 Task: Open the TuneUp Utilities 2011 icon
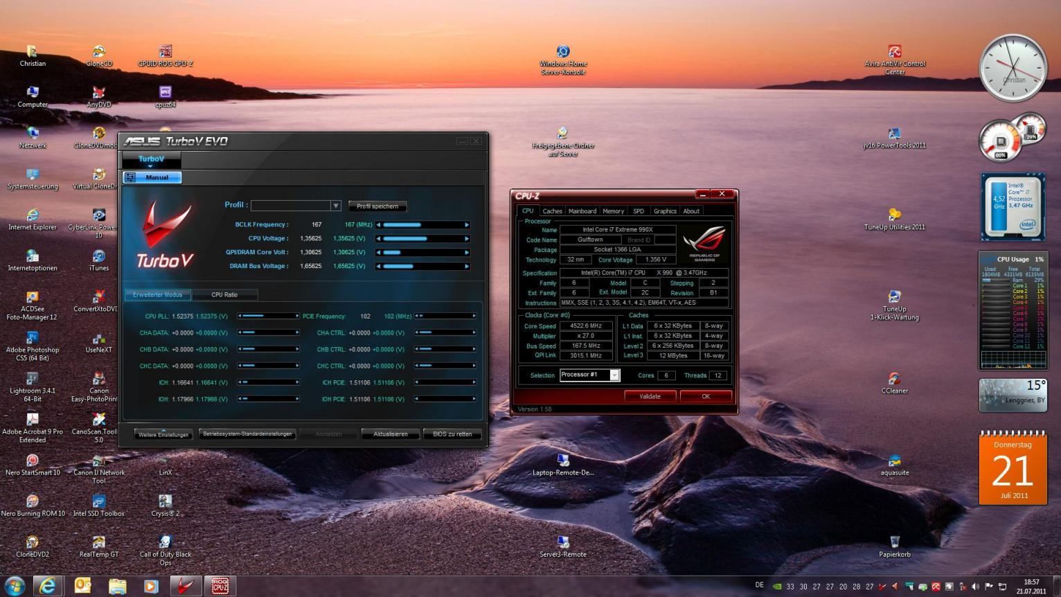coord(895,219)
